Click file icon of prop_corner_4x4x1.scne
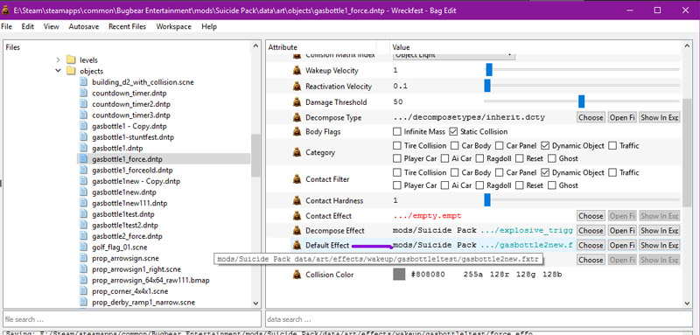Image resolution: width=700 pixels, height=335 pixels. (83, 291)
